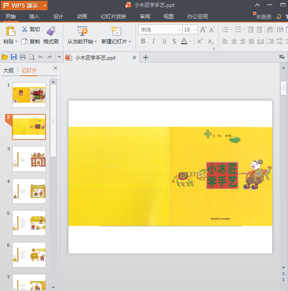
Task: Click the Copy icon
Action: (x=25, y=41)
